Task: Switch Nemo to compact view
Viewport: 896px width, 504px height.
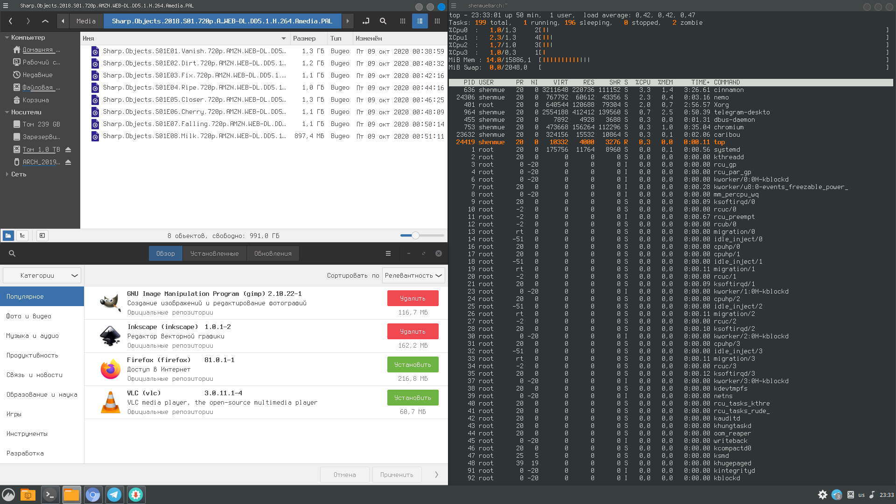Action: point(437,21)
